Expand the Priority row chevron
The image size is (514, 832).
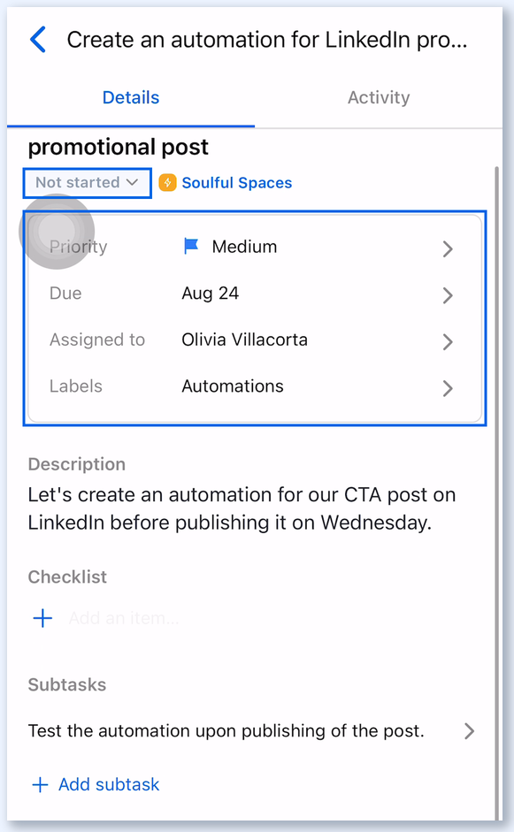coord(448,248)
